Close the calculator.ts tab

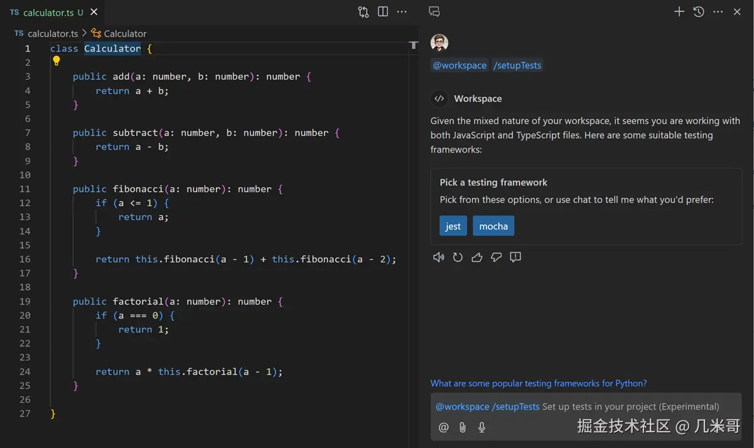pyautogui.click(x=94, y=12)
